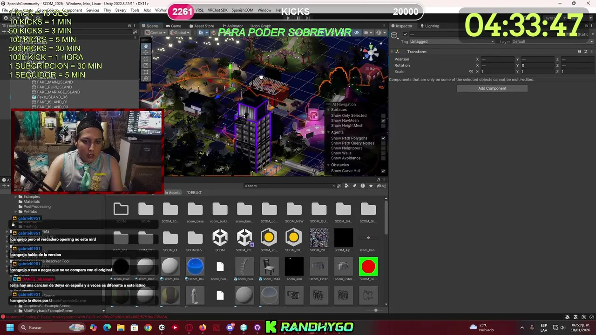596x335 pixels.
Task: Toggle Show NavMesh checkbox
Action: [383, 121]
